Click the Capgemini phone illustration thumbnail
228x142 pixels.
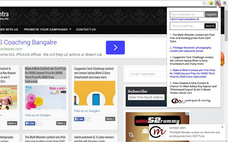coord(95,93)
